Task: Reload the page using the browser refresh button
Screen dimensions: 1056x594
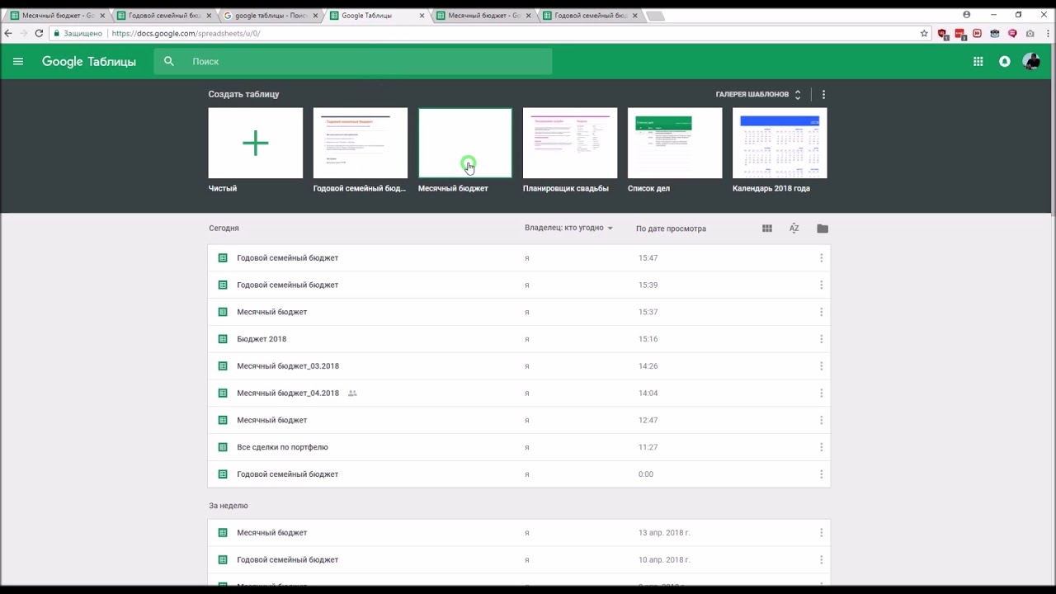Action: tap(39, 33)
